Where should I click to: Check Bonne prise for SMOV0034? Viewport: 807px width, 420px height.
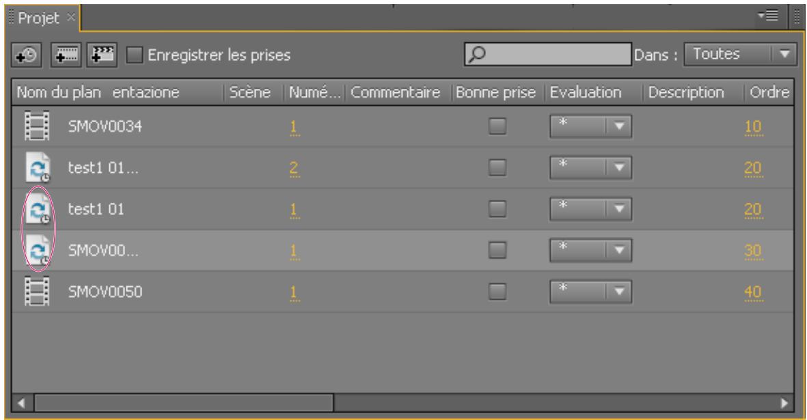pyautogui.click(x=497, y=126)
